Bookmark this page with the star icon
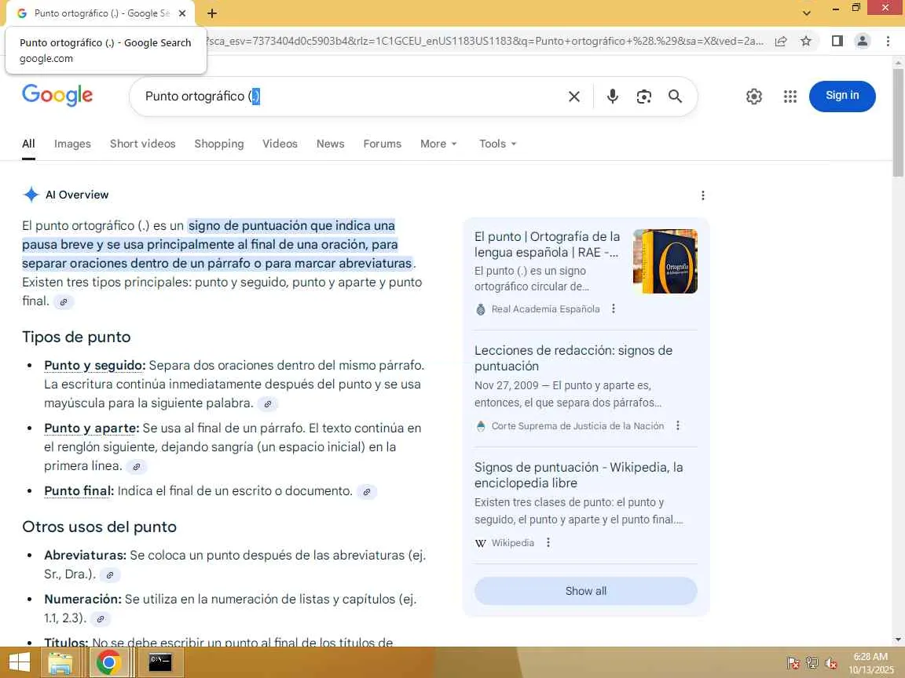905x678 pixels. 806,41
